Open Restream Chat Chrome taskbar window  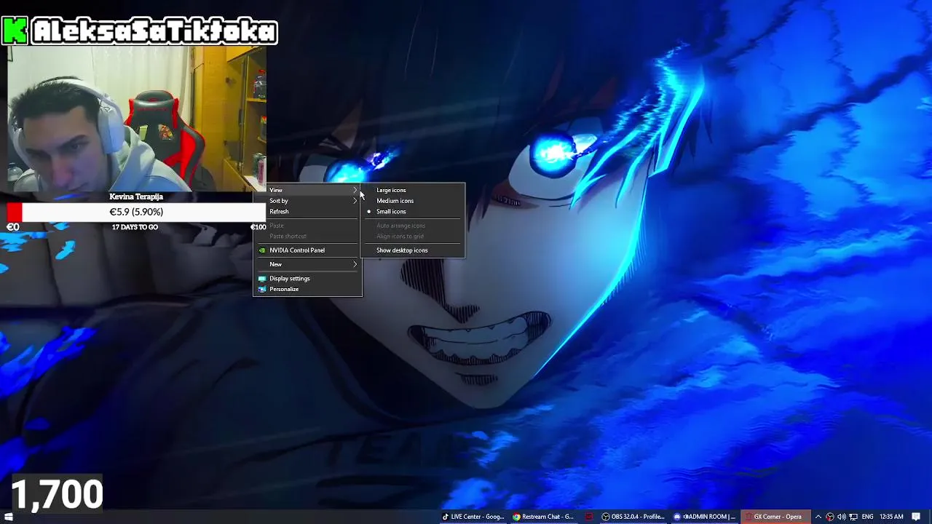(x=543, y=517)
